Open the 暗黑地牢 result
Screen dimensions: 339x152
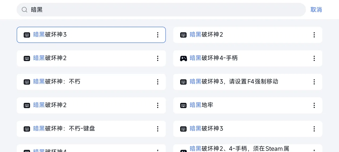[x=248, y=105]
